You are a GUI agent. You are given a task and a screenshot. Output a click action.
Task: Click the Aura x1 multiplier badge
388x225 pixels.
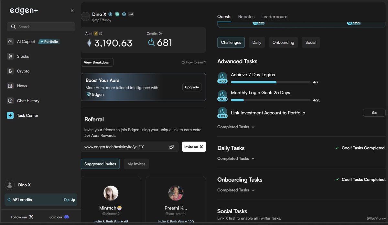click(96, 34)
